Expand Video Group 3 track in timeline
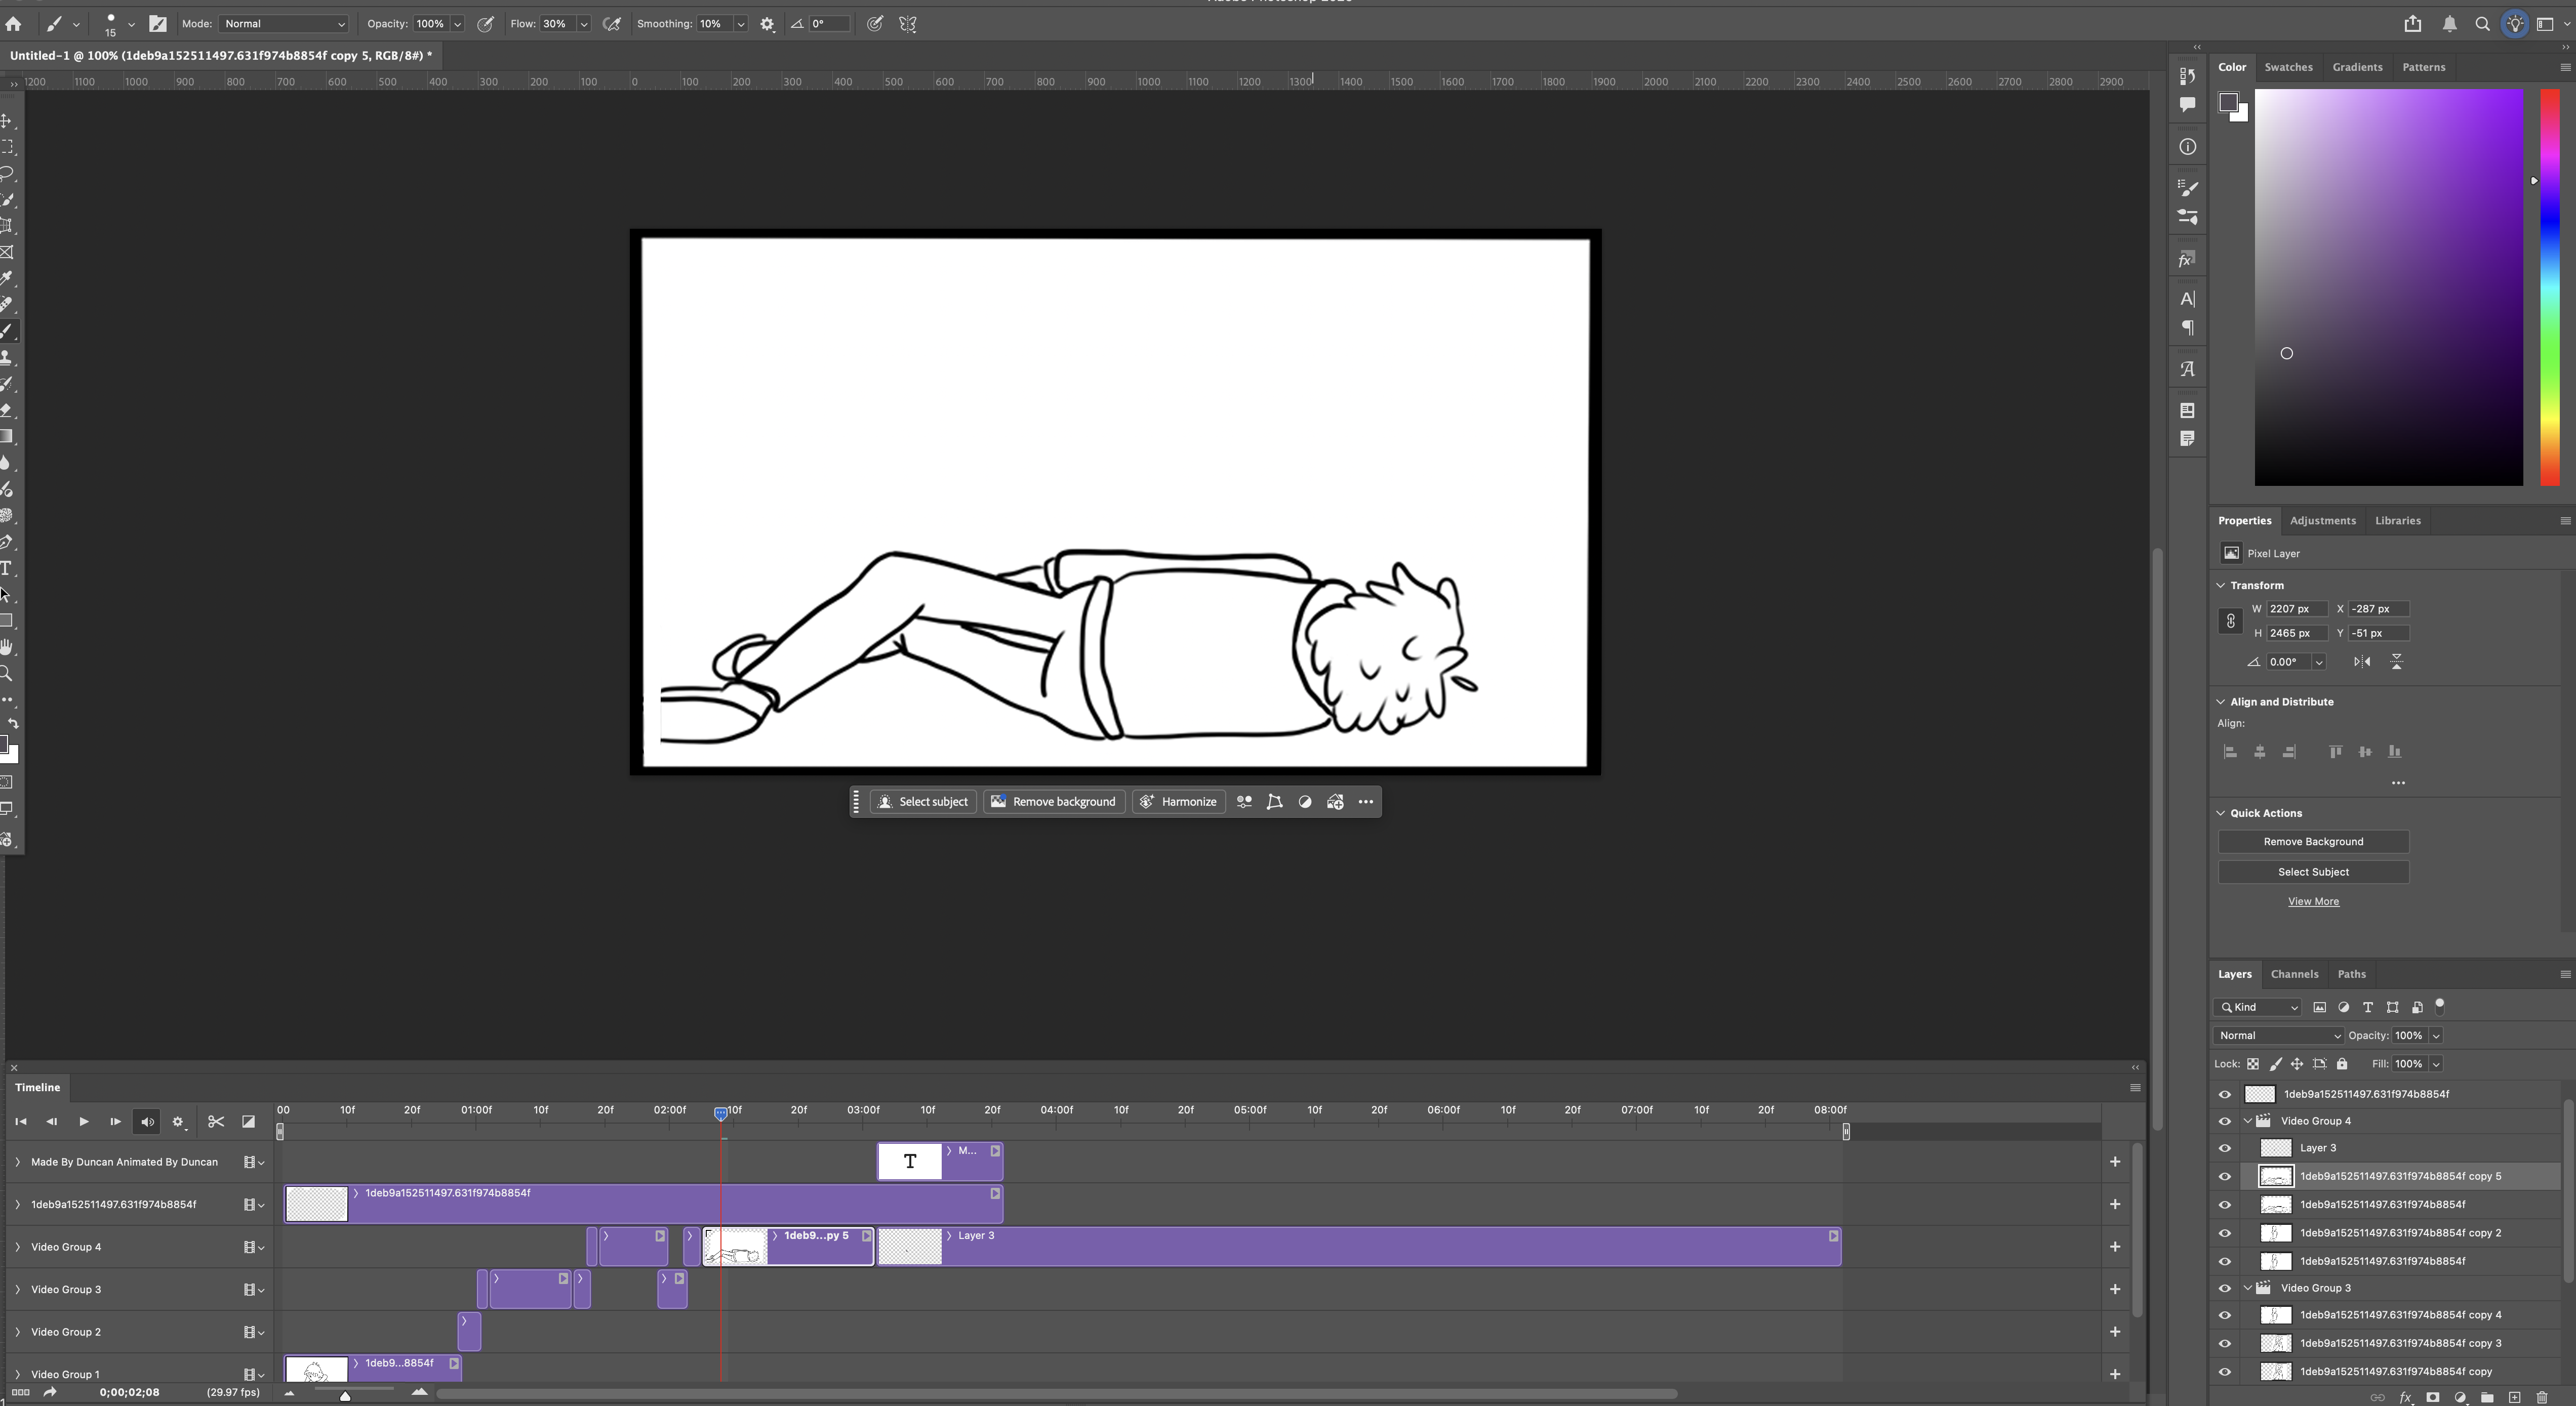Screen dimensions: 2576x1406 [x=17, y=1289]
